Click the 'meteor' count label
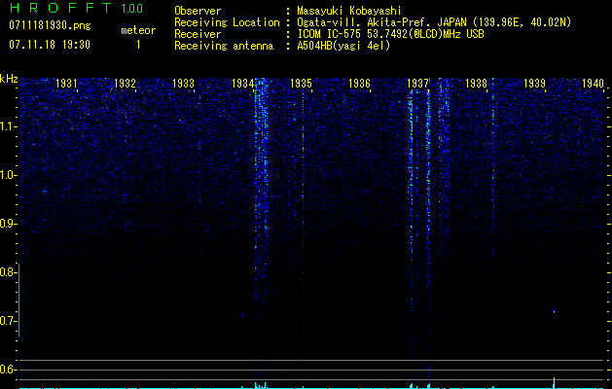 coord(138,30)
